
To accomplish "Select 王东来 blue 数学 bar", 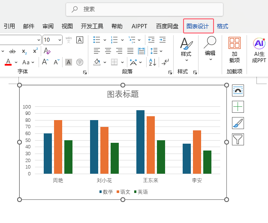I will (x=140, y=142).
